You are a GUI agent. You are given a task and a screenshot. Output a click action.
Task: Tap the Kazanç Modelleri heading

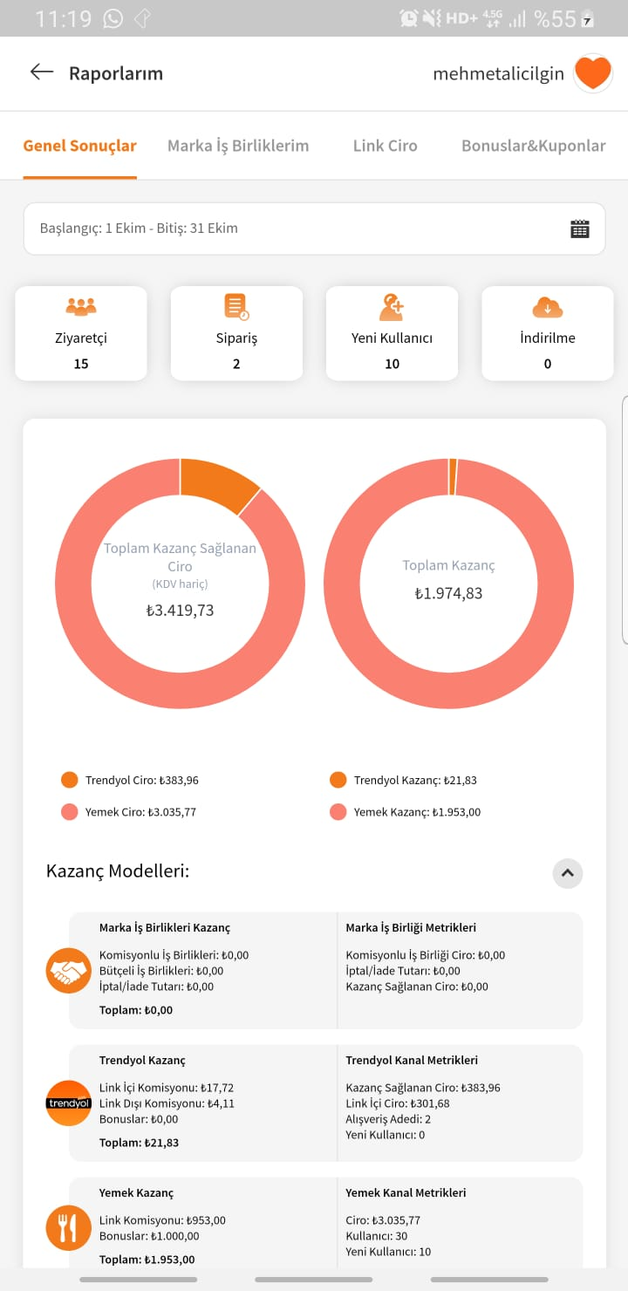(118, 871)
